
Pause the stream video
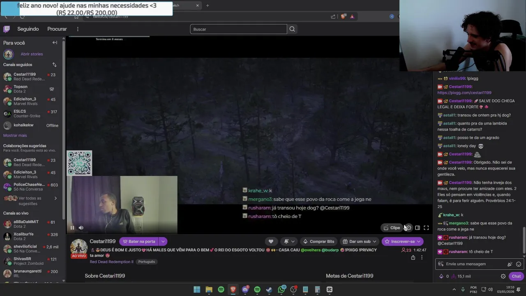tap(72, 228)
